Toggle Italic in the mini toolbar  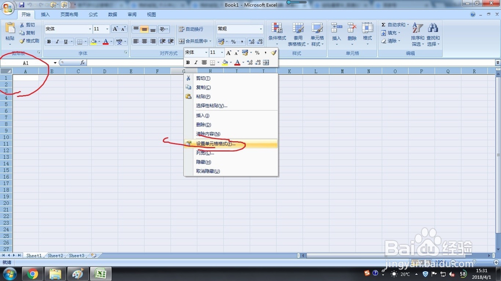coord(196,62)
